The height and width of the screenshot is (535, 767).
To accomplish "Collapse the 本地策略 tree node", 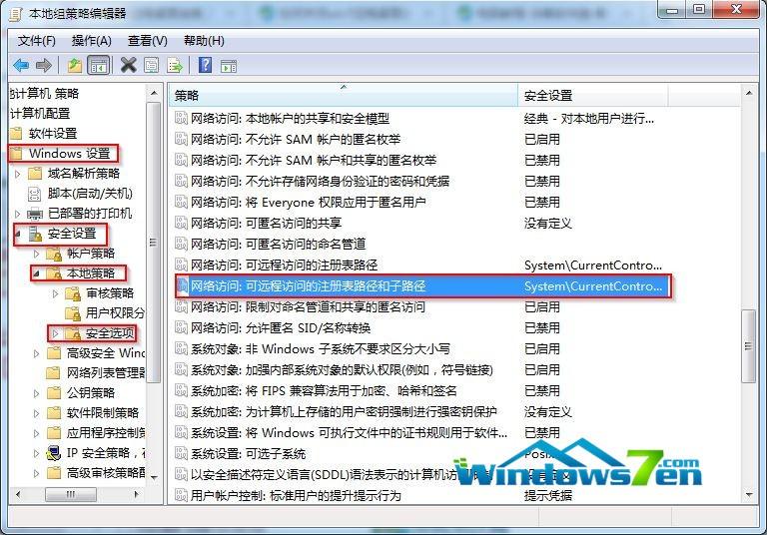I will pyautogui.click(x=36, y=273).
